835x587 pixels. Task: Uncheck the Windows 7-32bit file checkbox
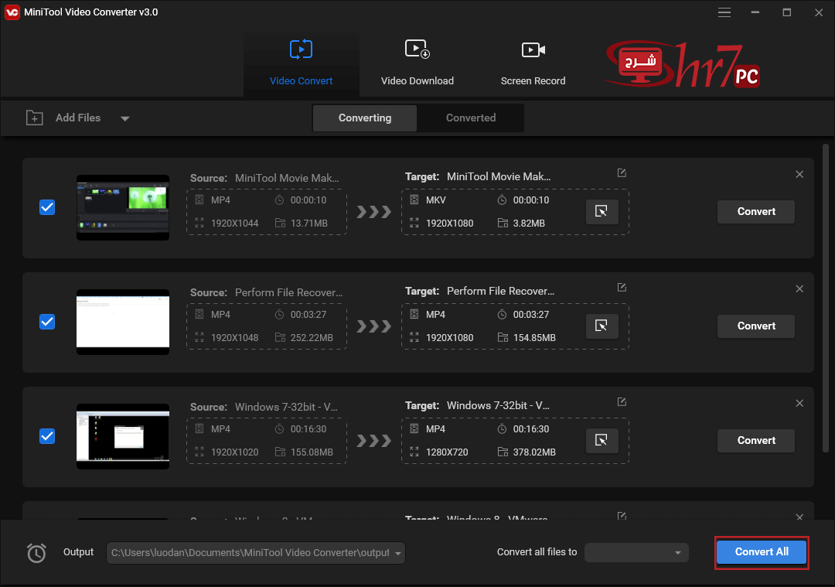(47, 436)
